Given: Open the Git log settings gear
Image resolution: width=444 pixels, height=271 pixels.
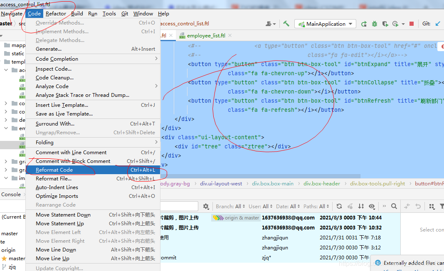Looking at the screenshot, I should 207,206.
